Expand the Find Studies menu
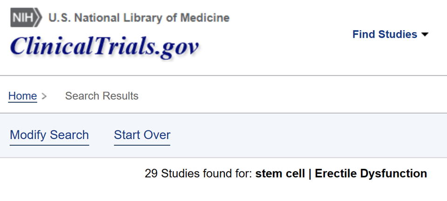This screenshot has width=447, height=201. point(390,34)
